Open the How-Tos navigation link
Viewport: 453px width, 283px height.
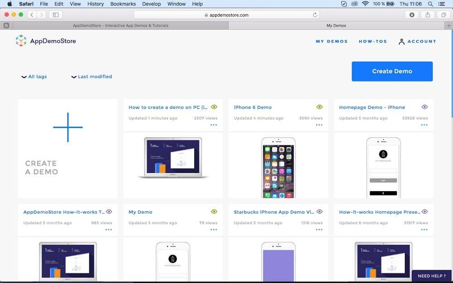372,41
